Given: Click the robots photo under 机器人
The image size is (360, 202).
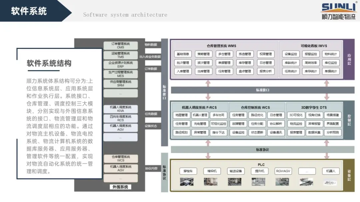Looking at the screenshot, I should (330, 182).
